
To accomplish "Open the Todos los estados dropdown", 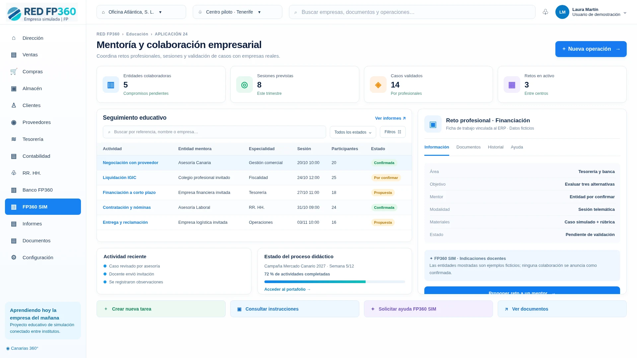I will coord(353,132).
